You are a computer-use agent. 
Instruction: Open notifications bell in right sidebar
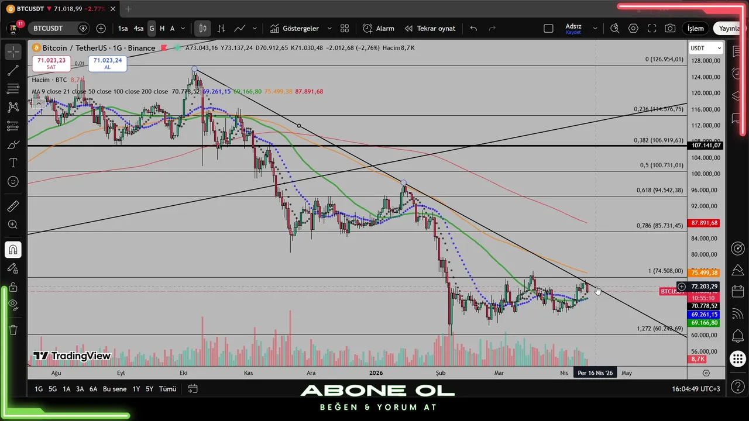click(738, 336)
